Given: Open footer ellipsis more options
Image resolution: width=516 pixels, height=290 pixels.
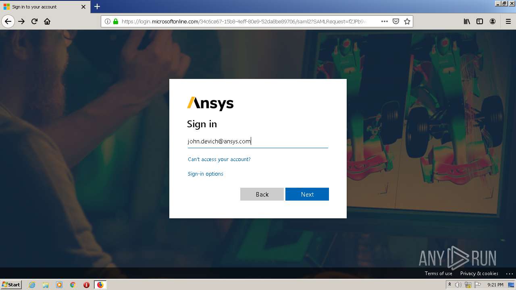Looking at the screenshot, I should (x=509, y=273).
